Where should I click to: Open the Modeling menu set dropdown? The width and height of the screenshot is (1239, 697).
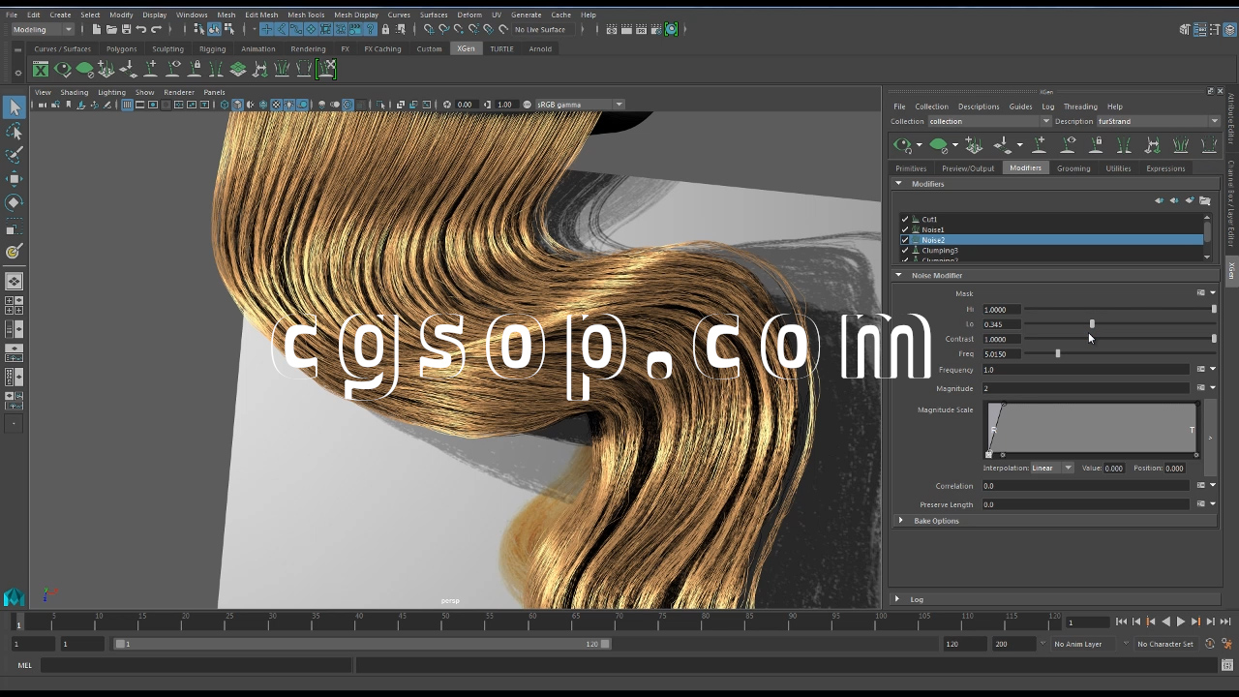[43, 29]
